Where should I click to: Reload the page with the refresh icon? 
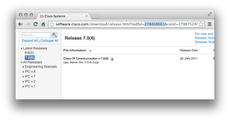(x=35, y=24)
